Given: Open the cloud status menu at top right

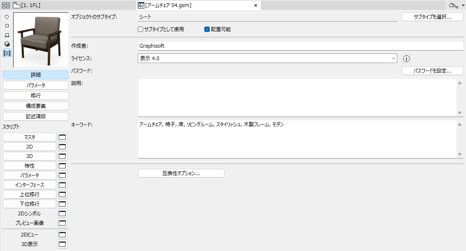Looking at the screenshot, I should pyautogui.click(x=457, y=5).
